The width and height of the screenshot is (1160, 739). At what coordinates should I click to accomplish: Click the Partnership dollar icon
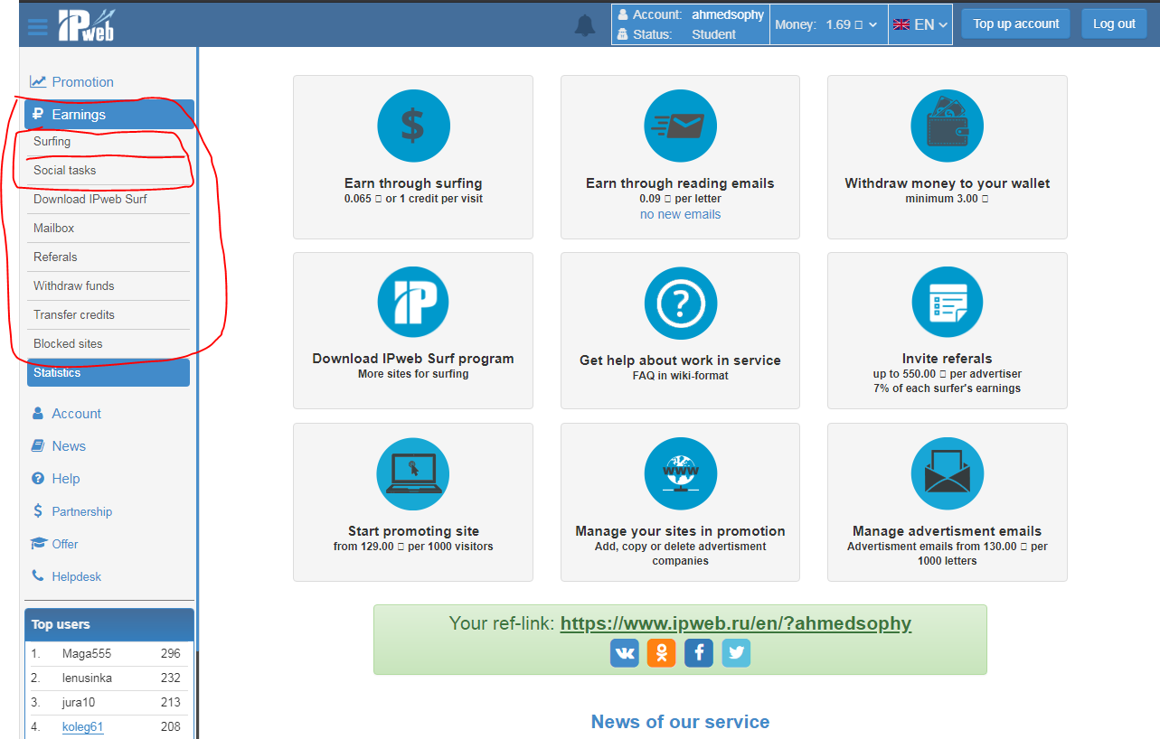click(x=38, y=510)
